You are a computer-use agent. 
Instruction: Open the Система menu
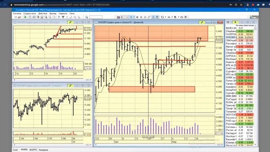point(17,14)
